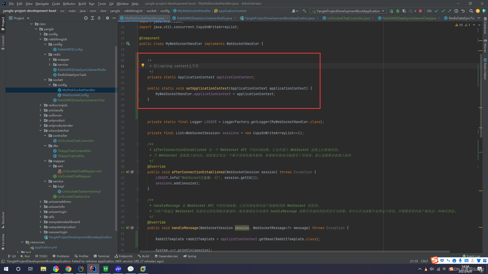Image resolution: width=488 pixels, height=274 pixels.
Task: Select Opened File locate icon in Project panel
Action: (x=86, y=18)
